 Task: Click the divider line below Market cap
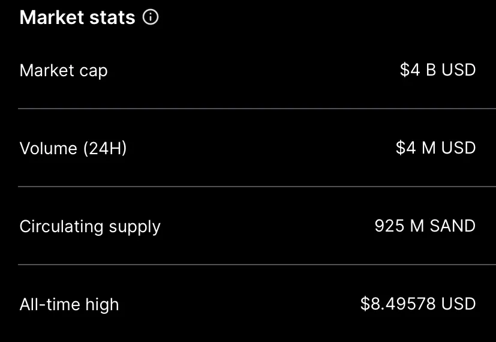(x=257, y=109)
